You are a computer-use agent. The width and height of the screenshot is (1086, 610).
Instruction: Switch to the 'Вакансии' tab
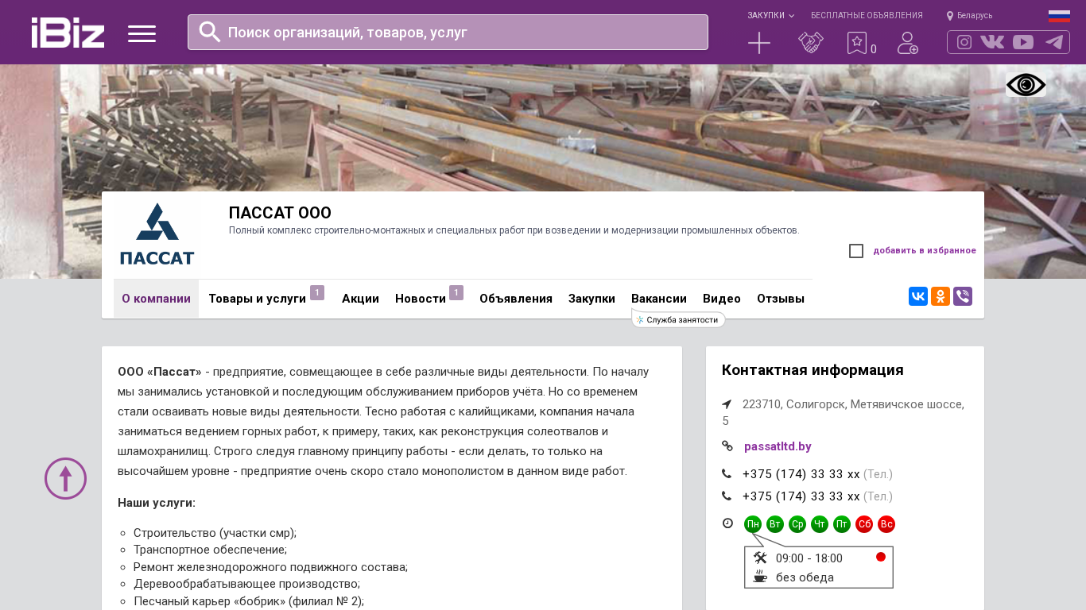(659, 299)
